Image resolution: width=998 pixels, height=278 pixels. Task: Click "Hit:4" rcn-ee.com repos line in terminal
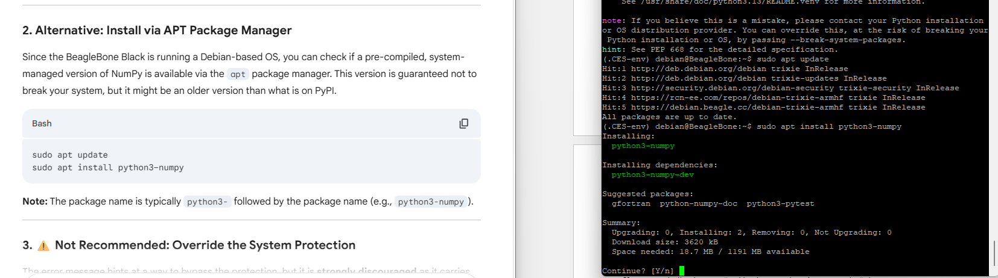(764, 97)
